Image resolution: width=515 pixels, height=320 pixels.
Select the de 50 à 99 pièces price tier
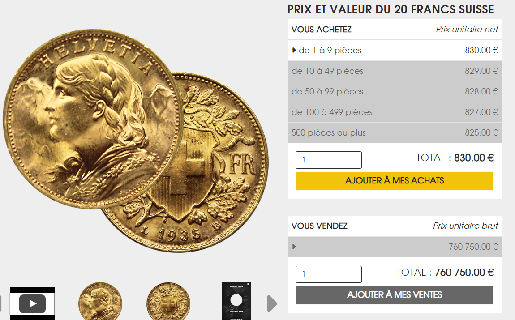395,92
